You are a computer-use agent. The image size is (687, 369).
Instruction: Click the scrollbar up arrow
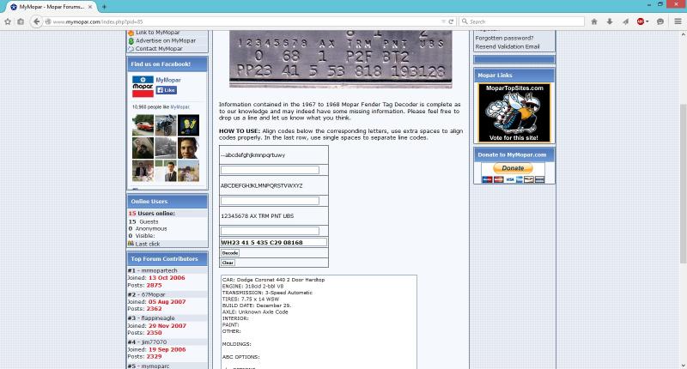(683, 33)
